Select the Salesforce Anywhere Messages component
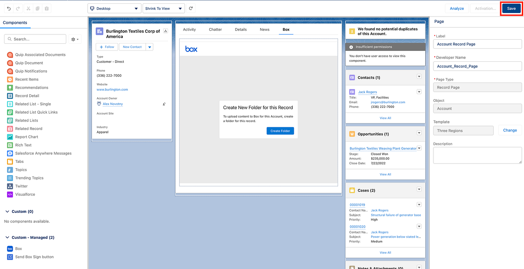The height and width of the screenshot is (269, 524). [39, 153]
